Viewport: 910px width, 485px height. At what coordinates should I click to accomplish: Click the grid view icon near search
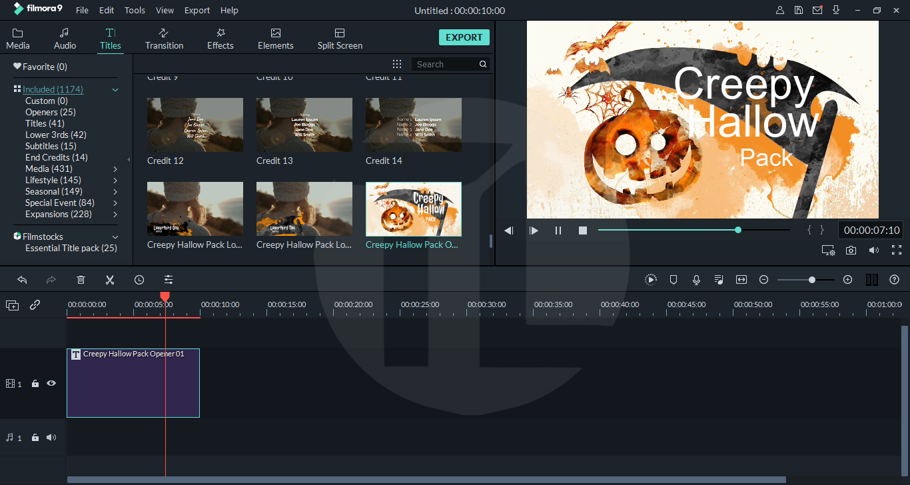(397, 64)
